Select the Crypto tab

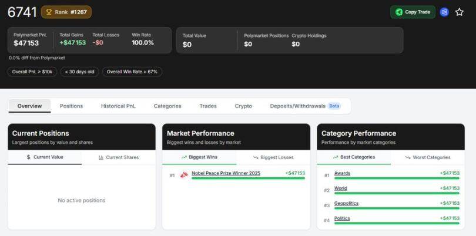click(x=243, y=106)
